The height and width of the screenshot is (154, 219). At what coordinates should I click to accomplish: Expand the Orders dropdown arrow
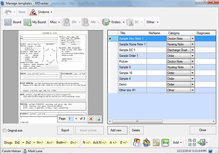pyautogui.click(x=124, y=22)
